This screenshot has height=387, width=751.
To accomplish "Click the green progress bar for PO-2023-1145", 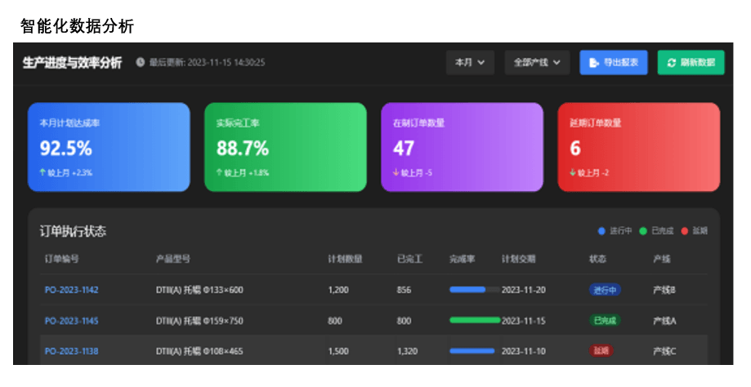I will point(475,321).
